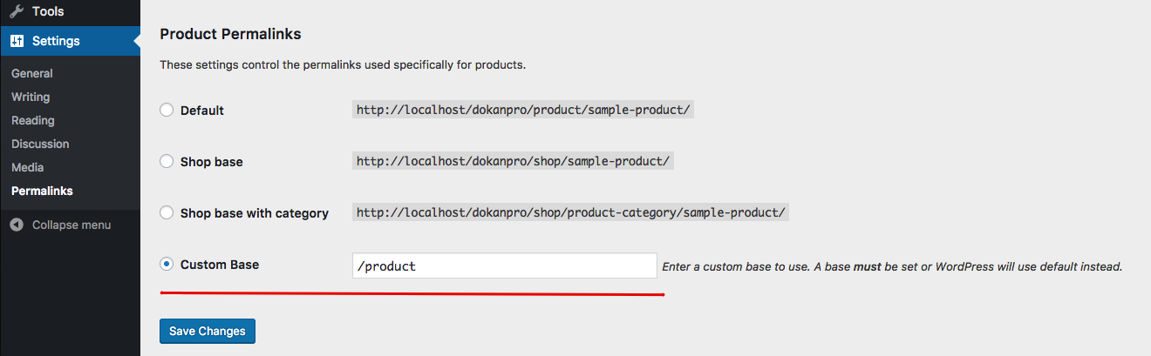Open the Permalinks submenu item
This screenshot has width=1151, height=356.
(42, 191)
